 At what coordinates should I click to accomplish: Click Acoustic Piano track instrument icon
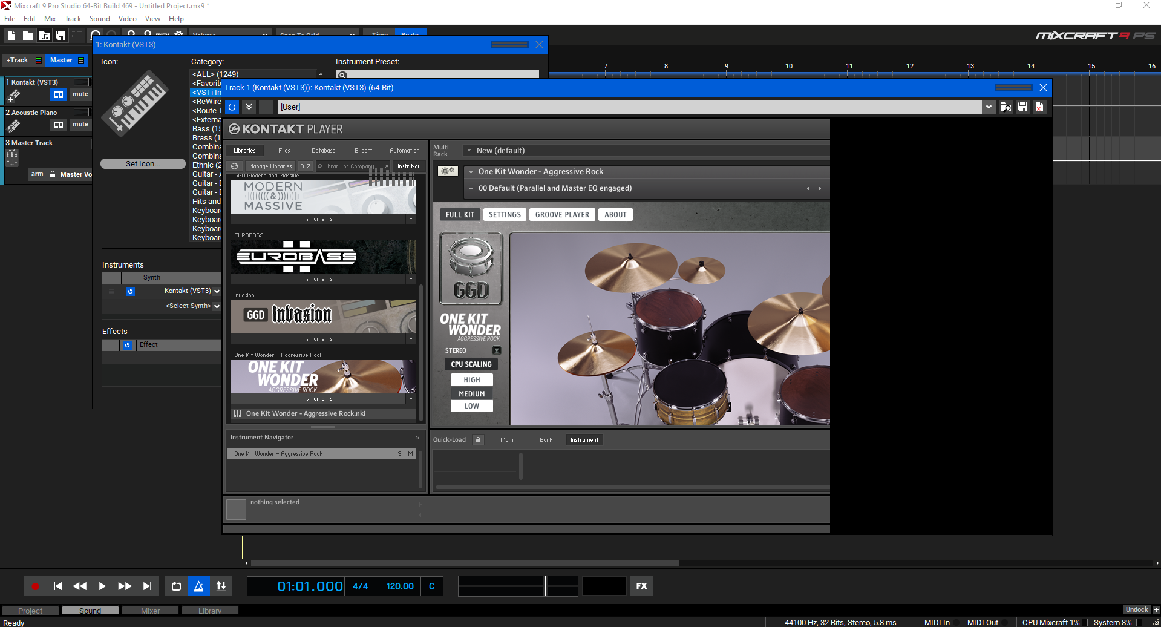13,125
